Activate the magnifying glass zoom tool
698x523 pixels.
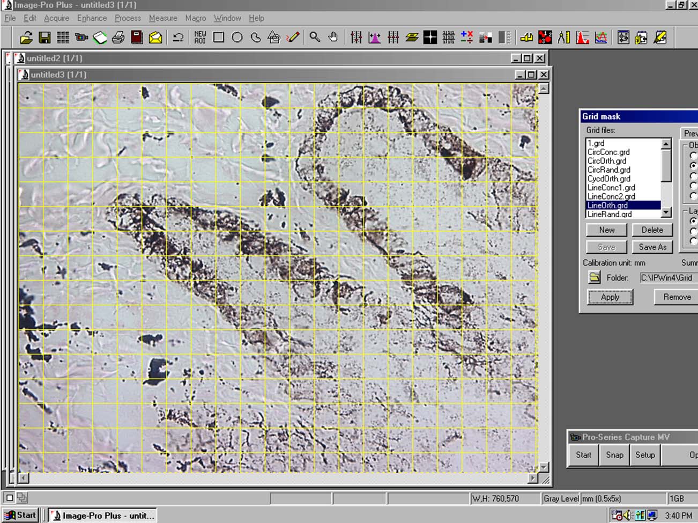[x=315, y=38]
